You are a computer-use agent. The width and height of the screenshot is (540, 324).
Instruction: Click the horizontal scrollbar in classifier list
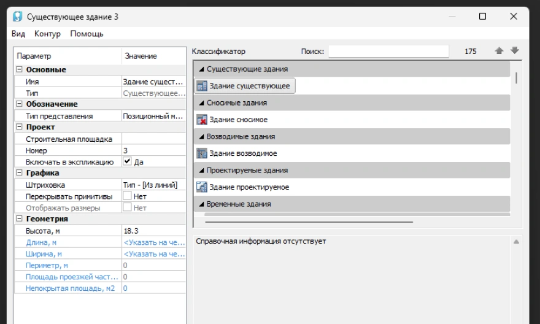pyautogui.click(x=309, y=222)
